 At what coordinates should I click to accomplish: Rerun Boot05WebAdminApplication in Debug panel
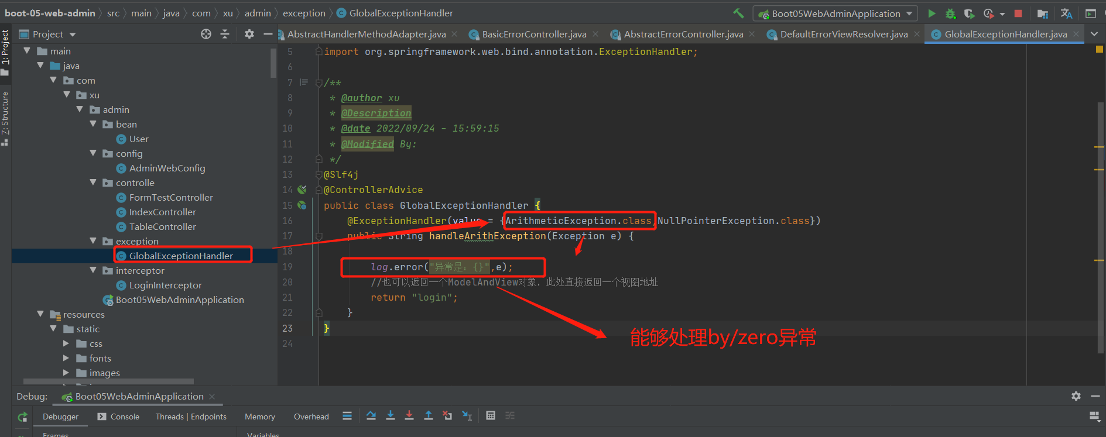(22, 417)
